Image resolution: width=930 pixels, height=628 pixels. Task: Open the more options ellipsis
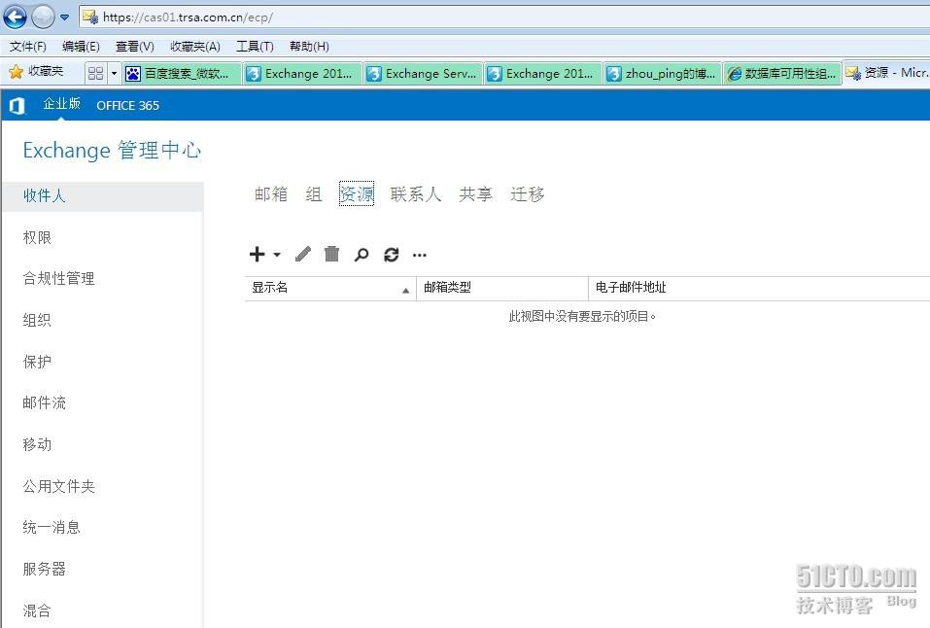point(420,256)
